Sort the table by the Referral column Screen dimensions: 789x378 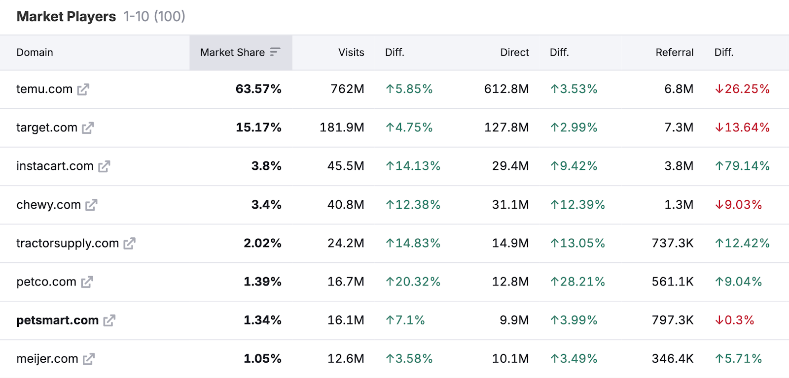click(x=674, y=52)
